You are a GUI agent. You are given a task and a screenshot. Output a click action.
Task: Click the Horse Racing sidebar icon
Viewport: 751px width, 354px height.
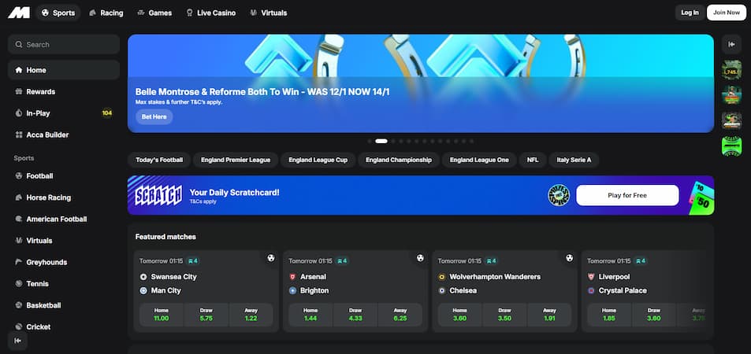[x=20, y=197]
